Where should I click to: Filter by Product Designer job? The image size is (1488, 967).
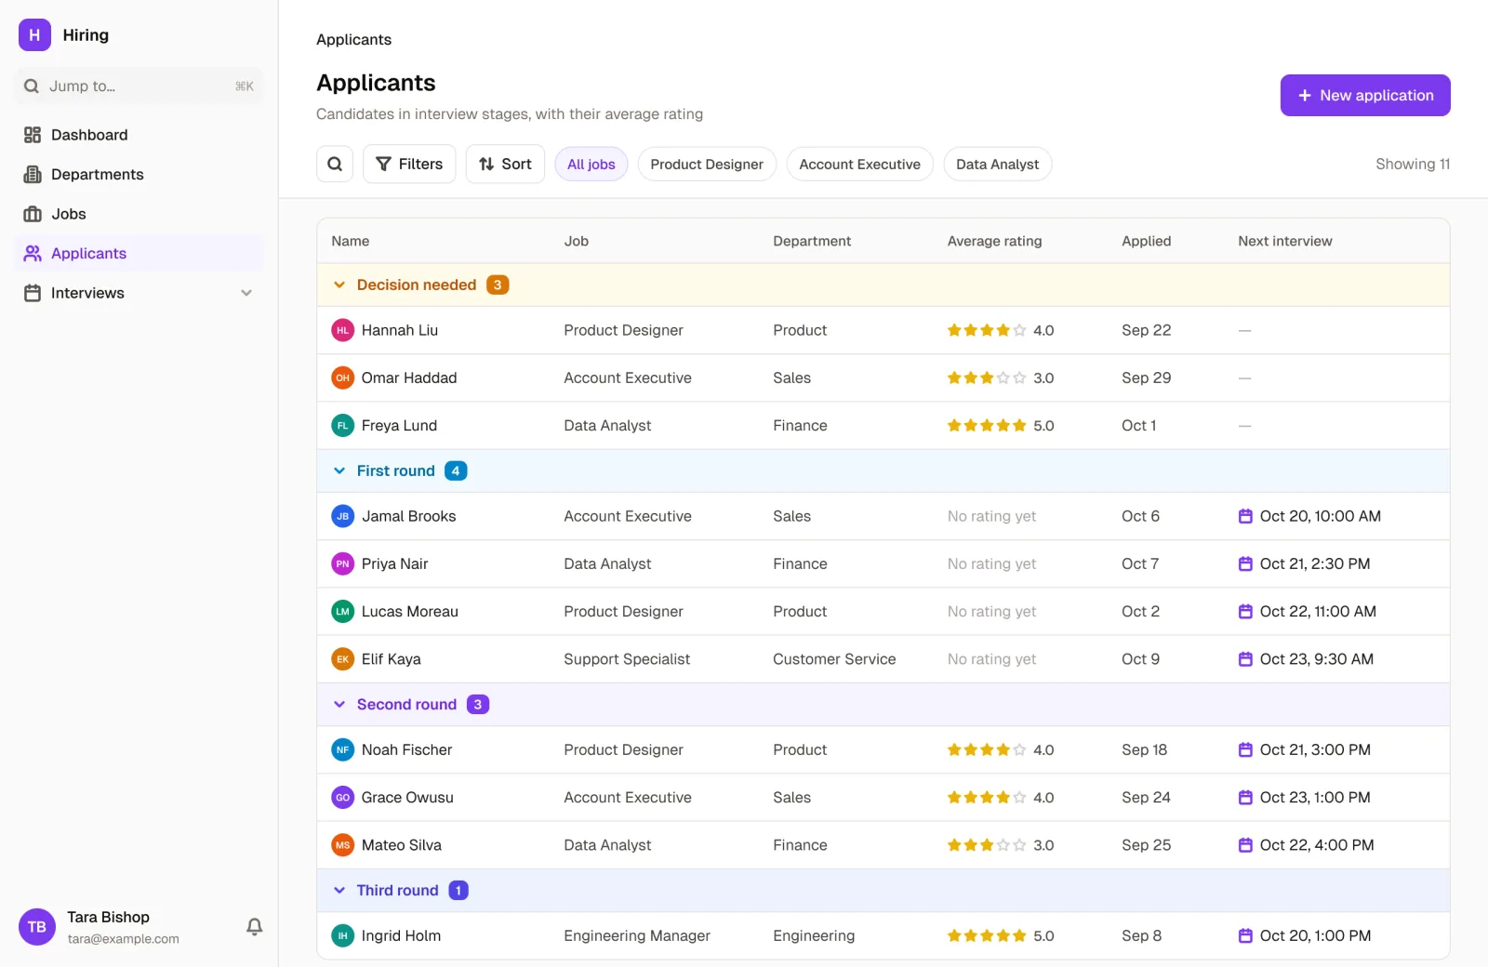(x=707, y=165)
